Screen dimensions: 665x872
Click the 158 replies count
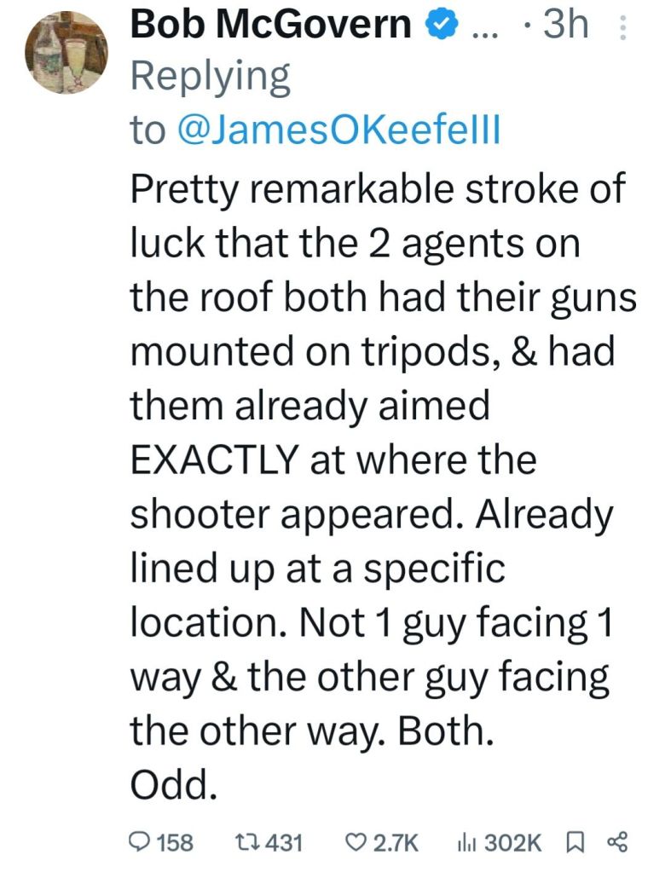click(x=176, y=842)
